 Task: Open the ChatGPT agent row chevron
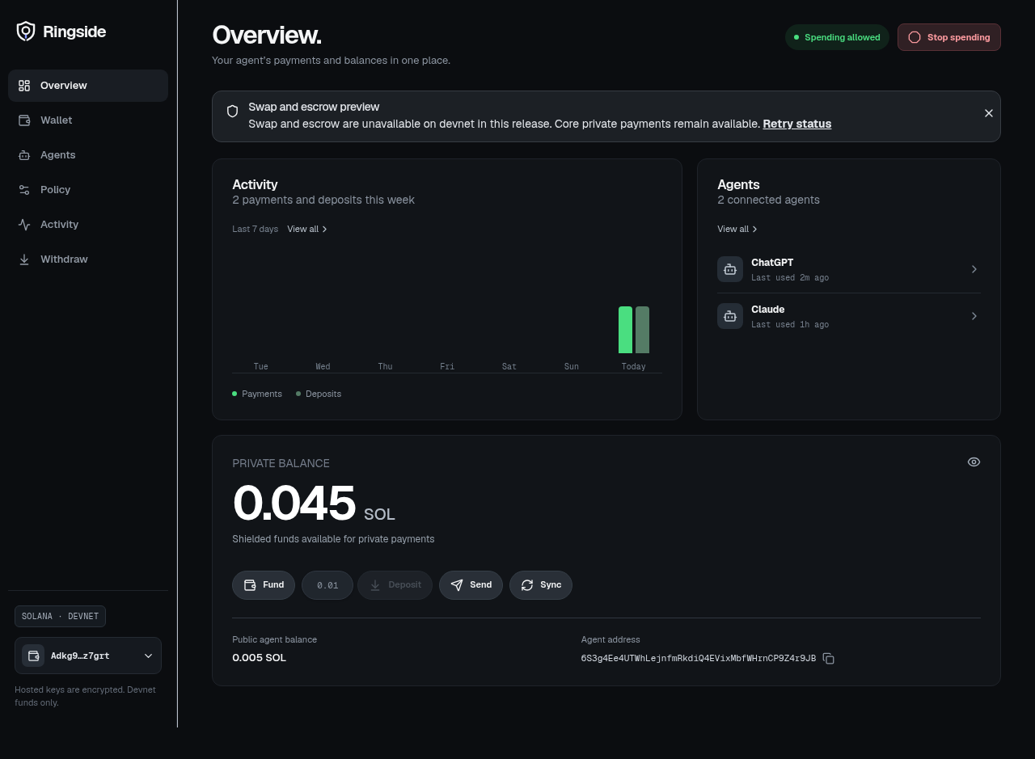pos(974,269)
